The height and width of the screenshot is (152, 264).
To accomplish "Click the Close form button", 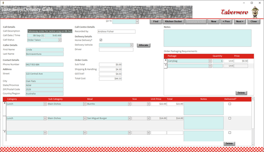I will coord(253,21).
